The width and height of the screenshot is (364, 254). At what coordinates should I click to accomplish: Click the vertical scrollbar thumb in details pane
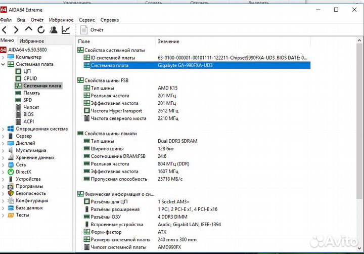click(359, 121)
